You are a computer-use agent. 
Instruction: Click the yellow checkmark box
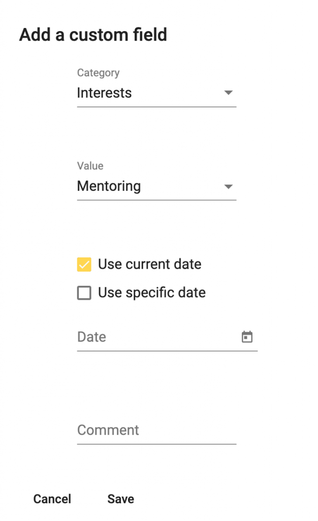pos(84,265)
